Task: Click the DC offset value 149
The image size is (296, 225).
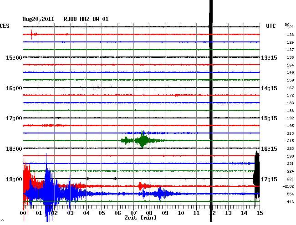Action: [x=291, y=72]
